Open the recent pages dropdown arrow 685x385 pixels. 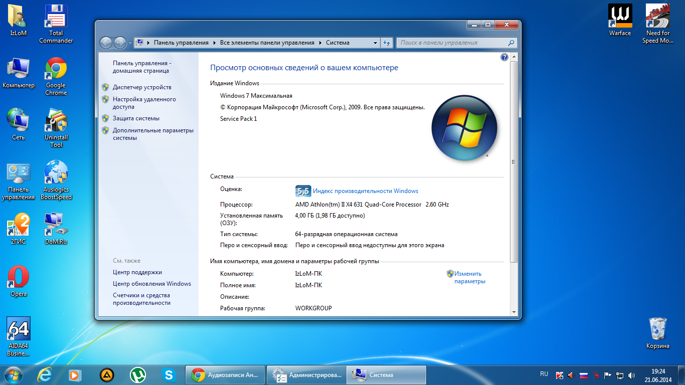pos(130,43)
